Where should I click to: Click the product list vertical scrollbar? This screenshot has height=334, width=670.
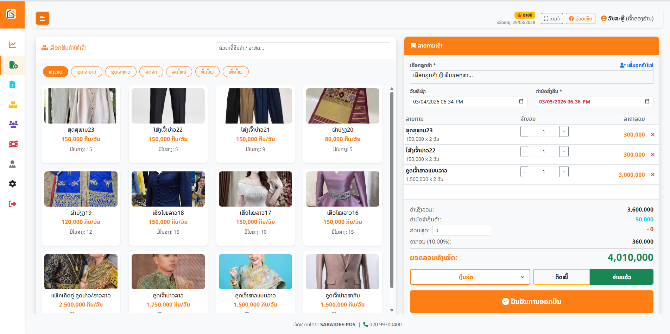pyautogui.click(x=392, y=190)
